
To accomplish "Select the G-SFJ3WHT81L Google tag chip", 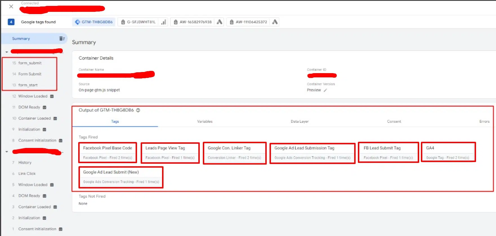I will (138, 22).
